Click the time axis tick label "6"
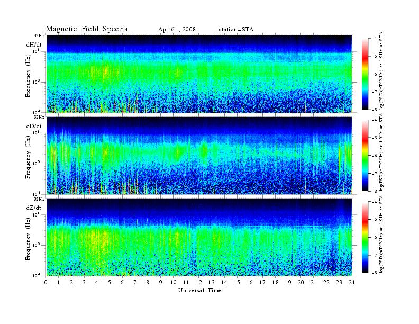This screenshot has width=419, height=324. point(122,282)
